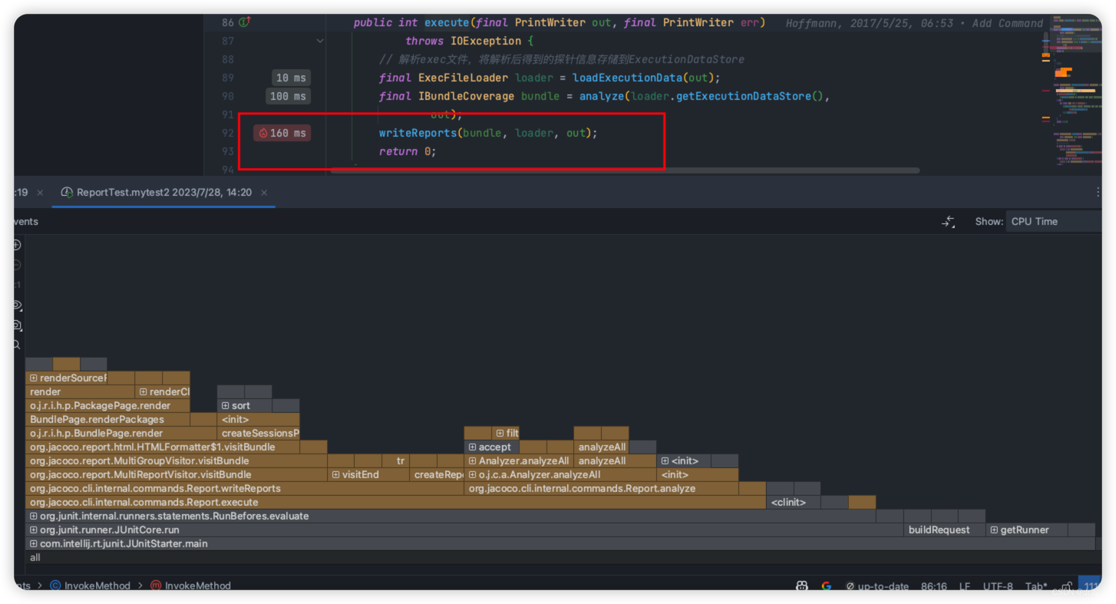1116x604 pixels.
Task: Toggle the read-only lock icon
Action: (x=1068, y=586)
